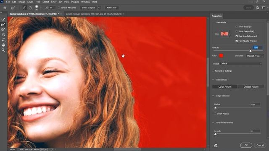
Task: Open the workspace layout switcher icon
Action: point(264,8)
